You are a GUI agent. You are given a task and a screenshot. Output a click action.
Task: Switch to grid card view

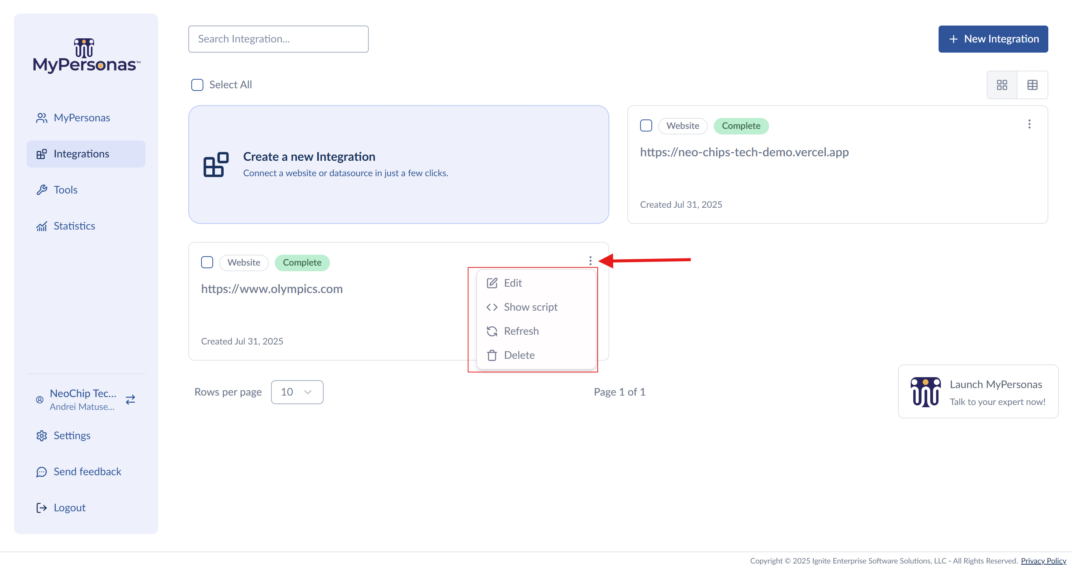click(1002, 85)
